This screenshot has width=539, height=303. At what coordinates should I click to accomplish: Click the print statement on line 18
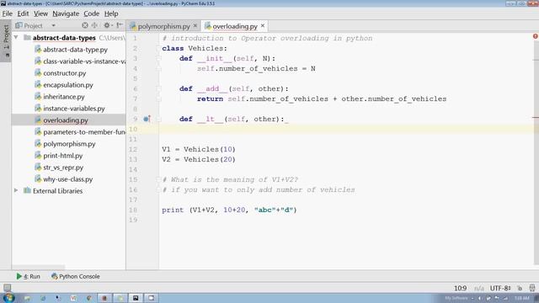(x=229, y=210)
